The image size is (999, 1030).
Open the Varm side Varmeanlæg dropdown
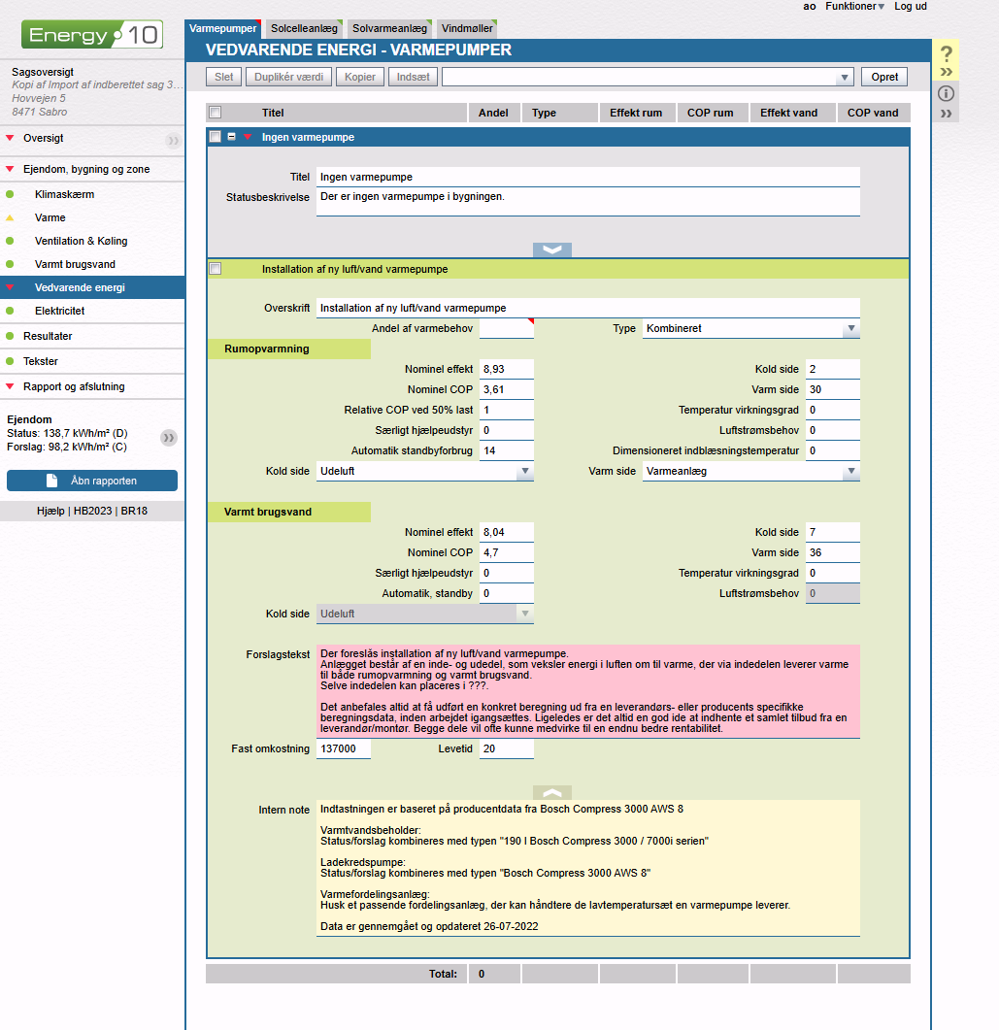click(x=751, y=472)
